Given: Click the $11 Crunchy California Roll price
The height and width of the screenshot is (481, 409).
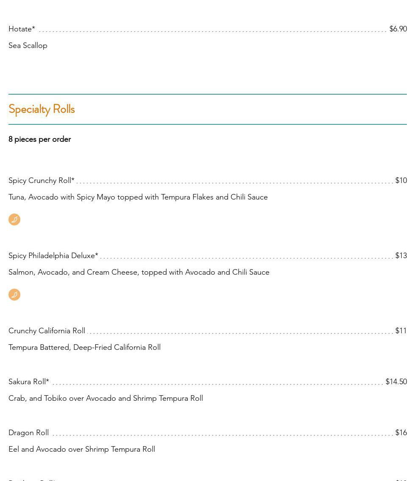Looking at the screenshot, I should 401,331.
